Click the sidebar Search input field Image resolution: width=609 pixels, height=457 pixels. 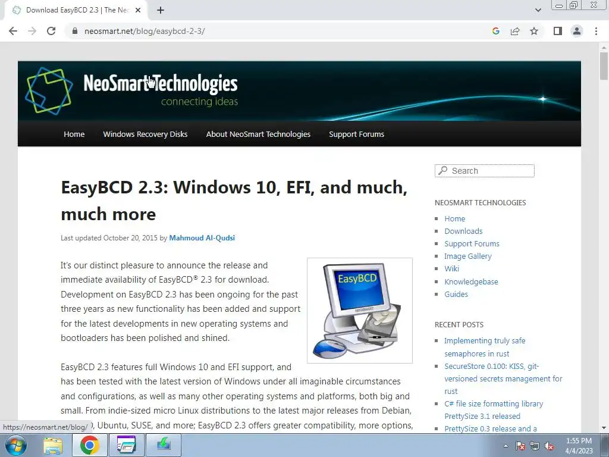point(484,171)
